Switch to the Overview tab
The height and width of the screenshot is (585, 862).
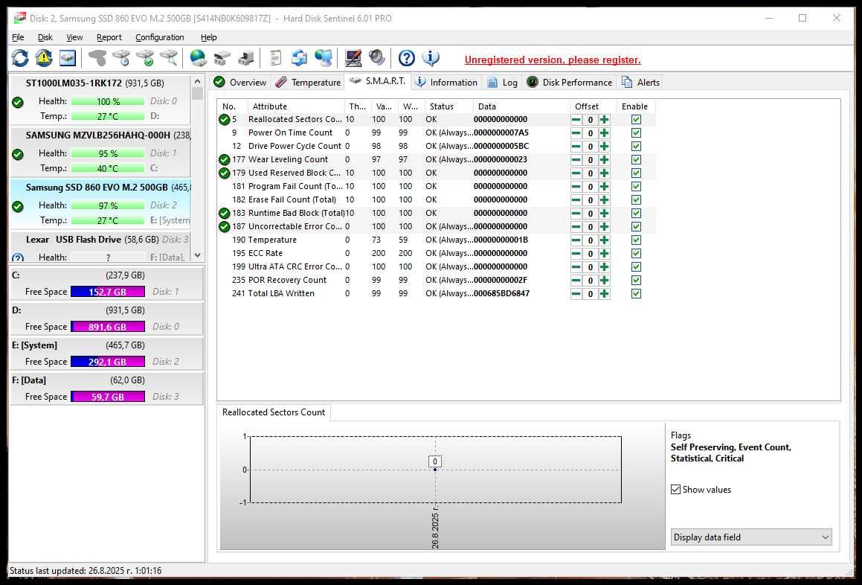pyautogui.click(x=239, y=82)
